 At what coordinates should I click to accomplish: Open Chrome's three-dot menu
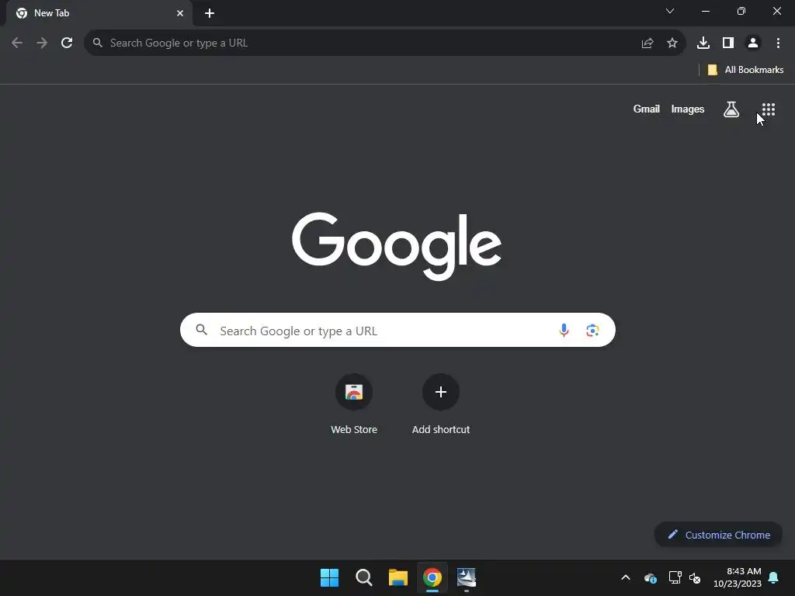click(778, 43)
